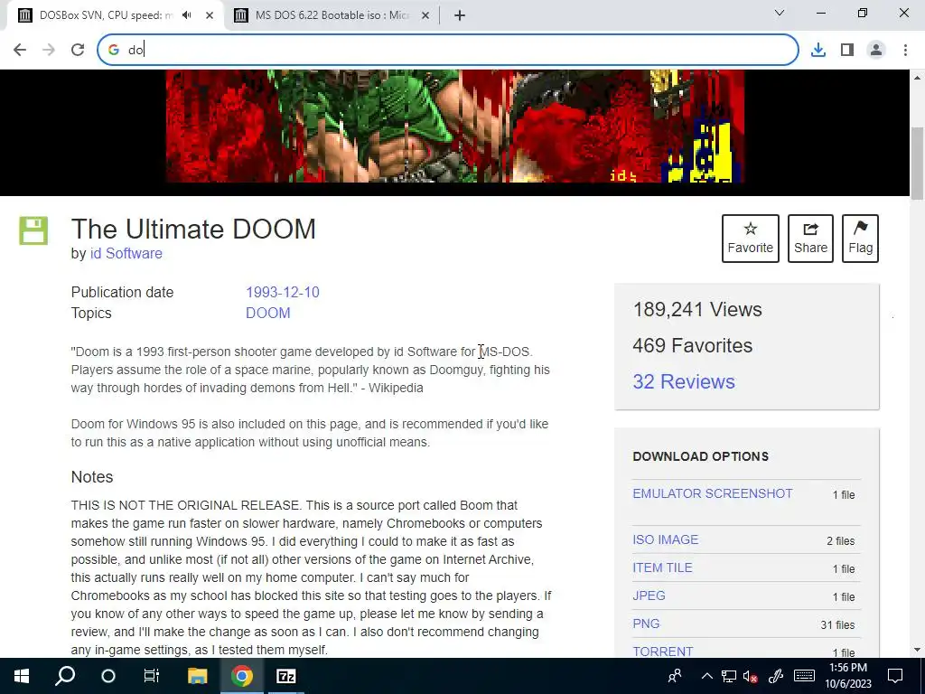This screenshot has height=694, width=925.
Task: Open the People icon in system tray
Action: pyautogui.click(x=675, y=676)
